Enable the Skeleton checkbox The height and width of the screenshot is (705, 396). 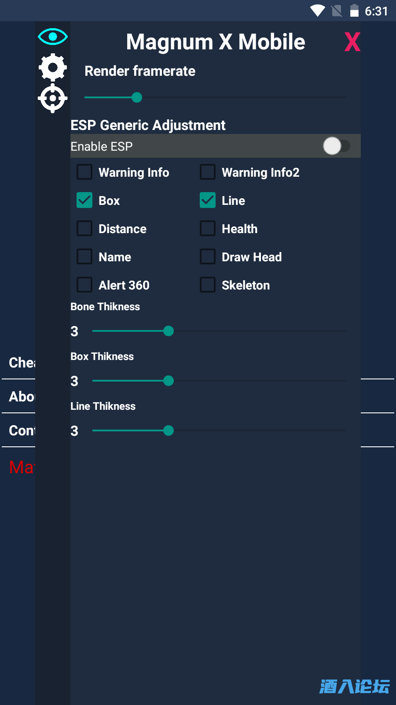(208, 285)
